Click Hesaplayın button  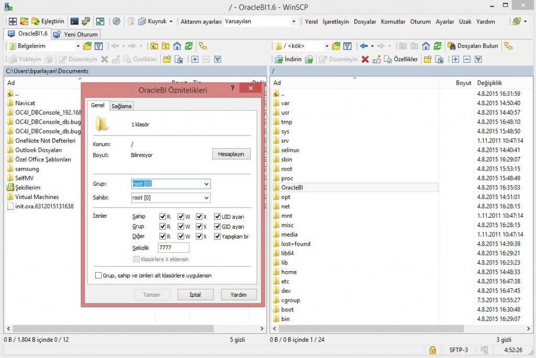[231, 154]
